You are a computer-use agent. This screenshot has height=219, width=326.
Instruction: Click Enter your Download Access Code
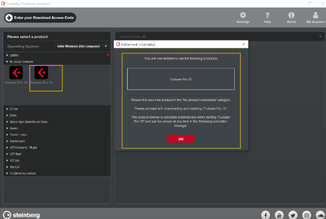(x=40, y=18)
